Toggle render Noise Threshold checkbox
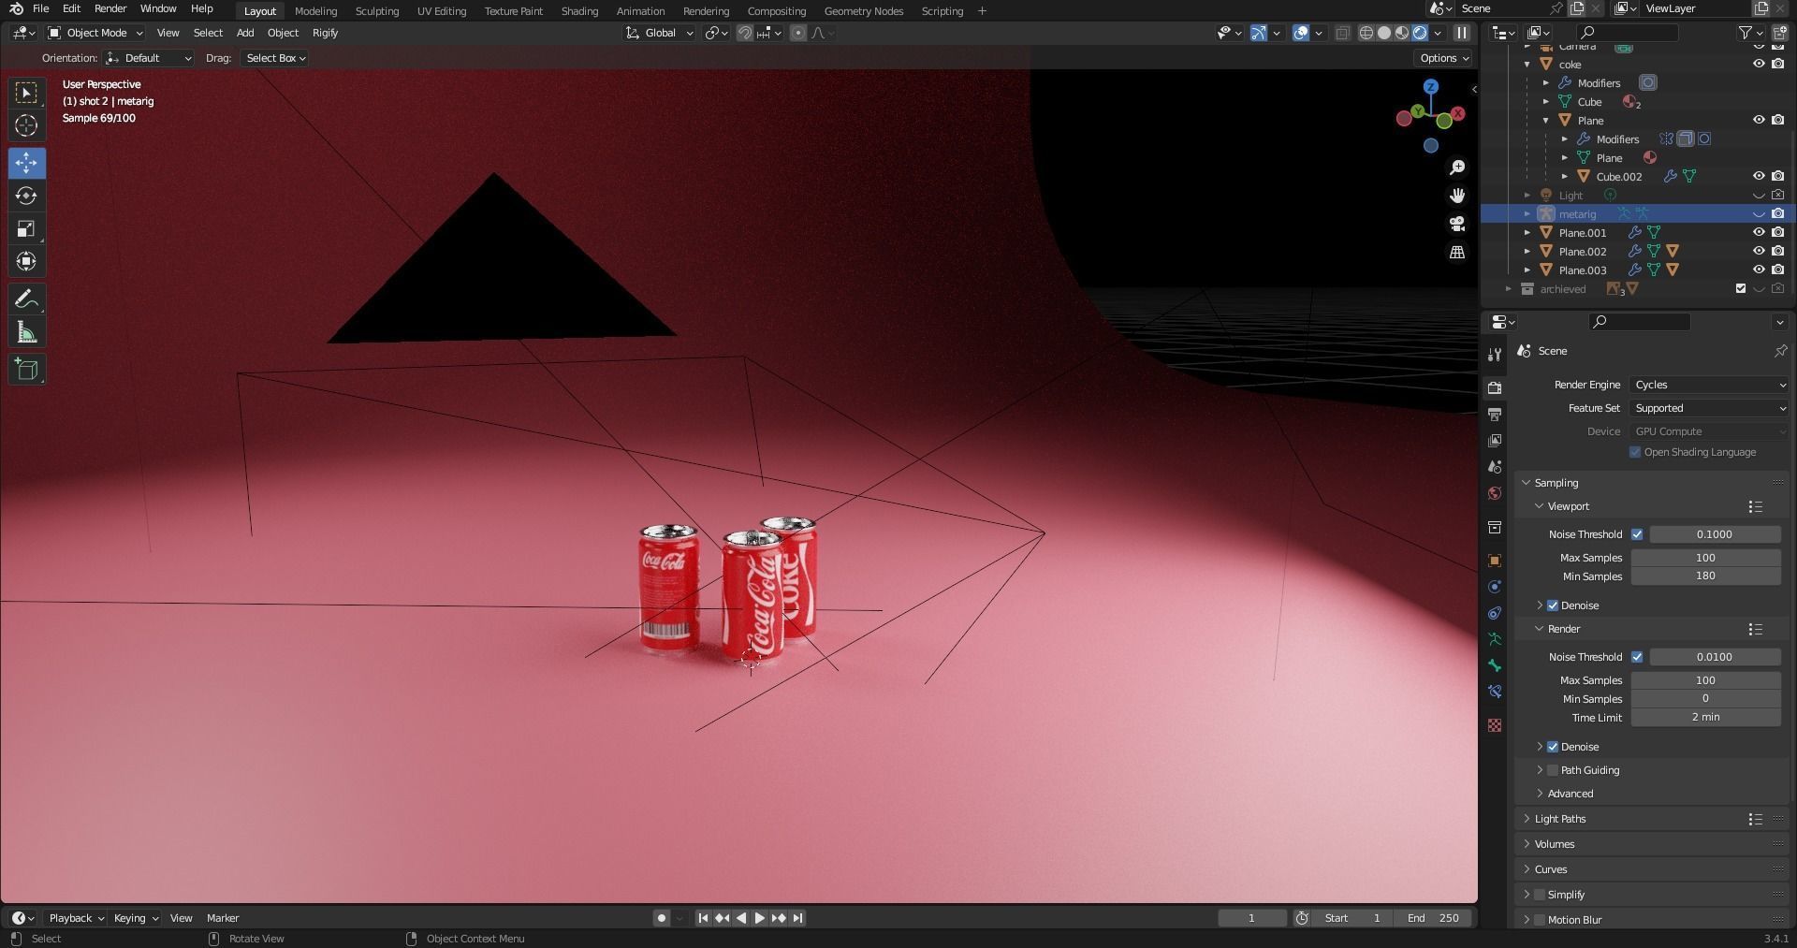 click(x=1637, y=657)
